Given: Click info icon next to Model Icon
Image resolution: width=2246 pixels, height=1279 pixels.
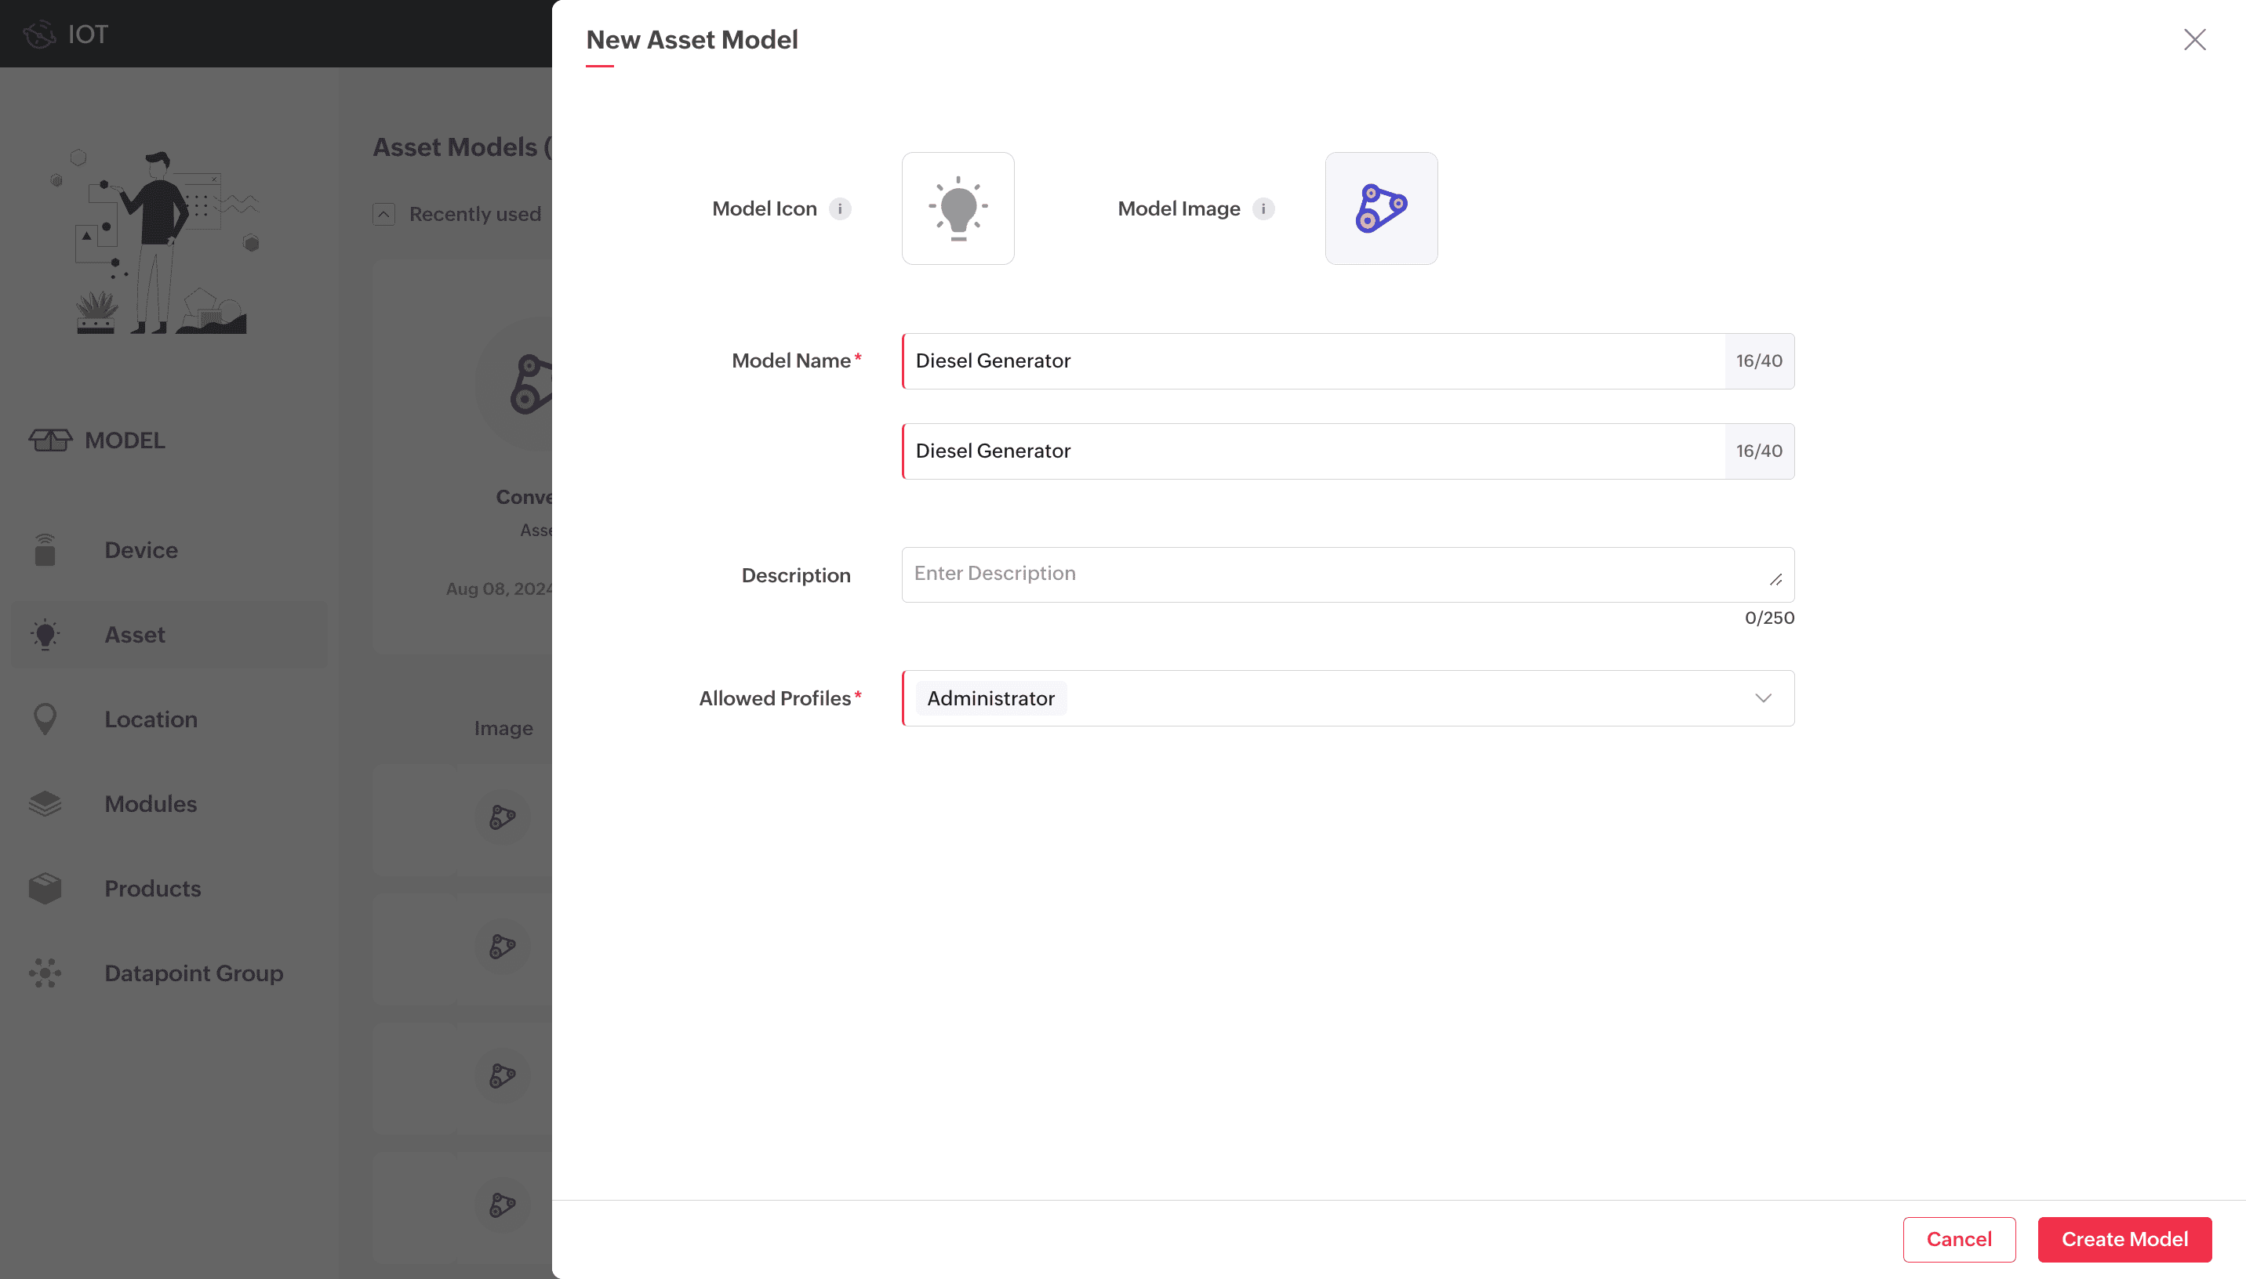Looking at the screenshot, I should pyautogui.click(x=840, y=209).
